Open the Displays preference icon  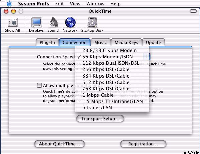pos(37,22)
